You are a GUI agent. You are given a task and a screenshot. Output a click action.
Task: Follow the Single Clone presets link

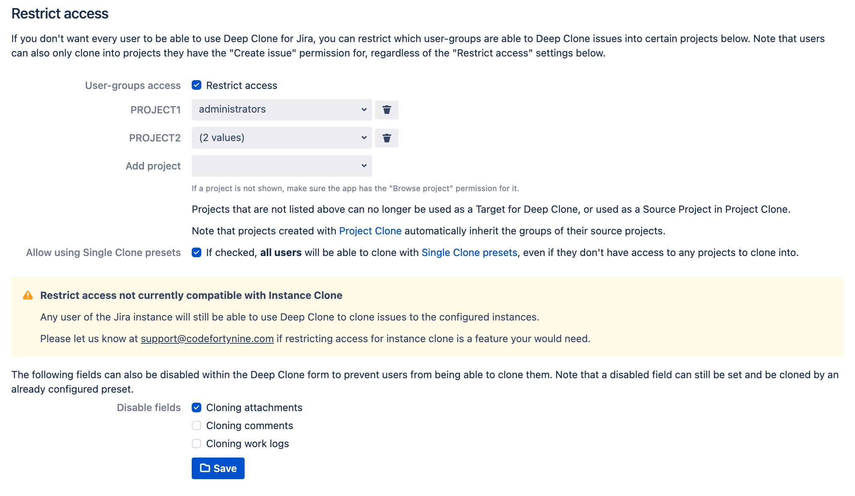point(469,252)
